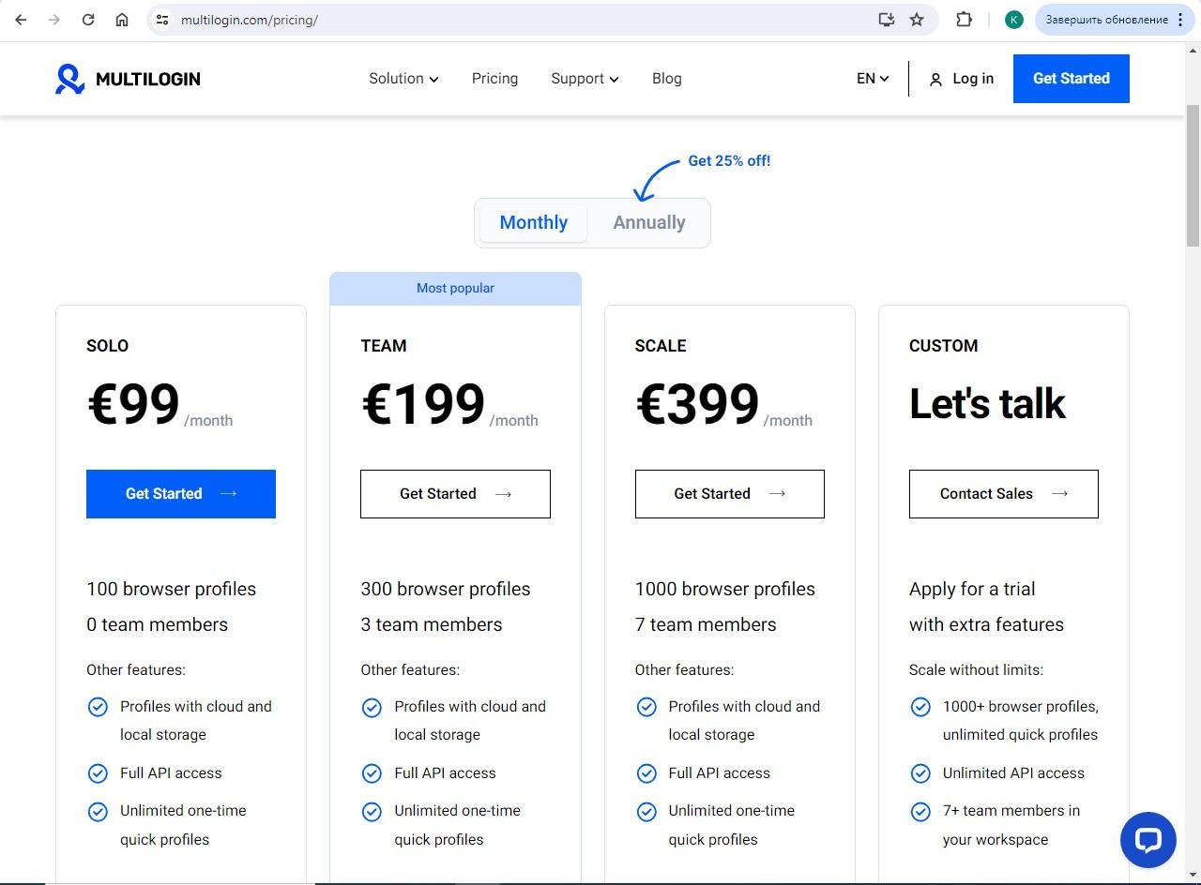The width and height of the screenshot is (1201, 885).
Task: Click the TEAM Full API access checkmark
Action: point(372,773)
